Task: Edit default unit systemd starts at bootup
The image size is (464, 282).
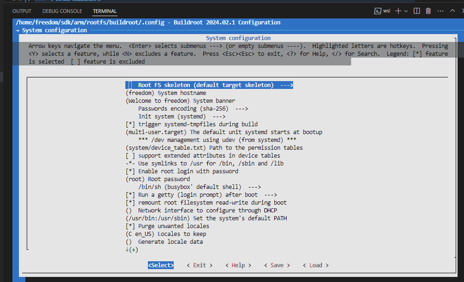Action: pyautogui.click(x=224, y=132)
